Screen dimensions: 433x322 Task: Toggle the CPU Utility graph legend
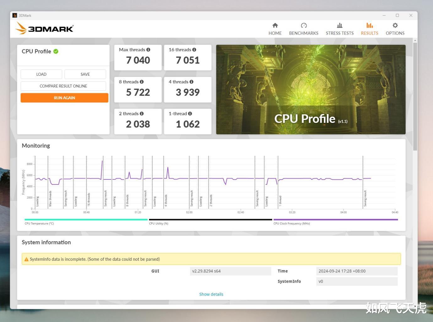point(159,223)
